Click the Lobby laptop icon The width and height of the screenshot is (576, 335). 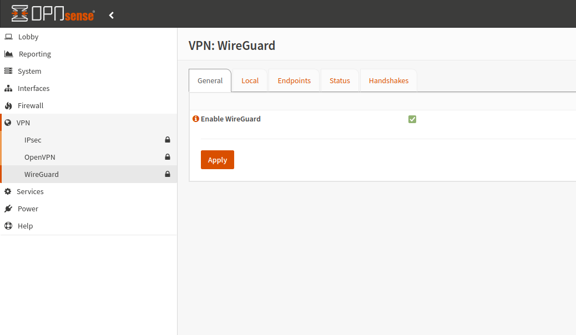(x=8, y=37)
